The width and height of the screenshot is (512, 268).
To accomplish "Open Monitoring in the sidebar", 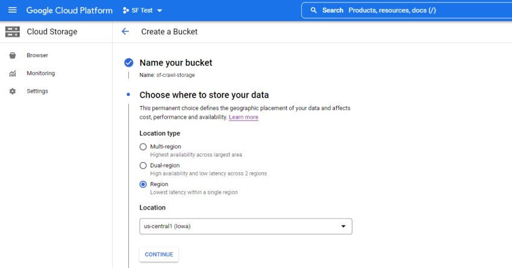I will click(x=40, y=73).
